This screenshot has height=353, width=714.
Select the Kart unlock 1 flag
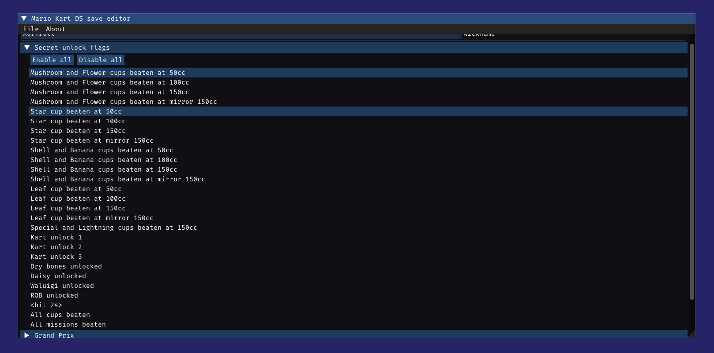358,237
